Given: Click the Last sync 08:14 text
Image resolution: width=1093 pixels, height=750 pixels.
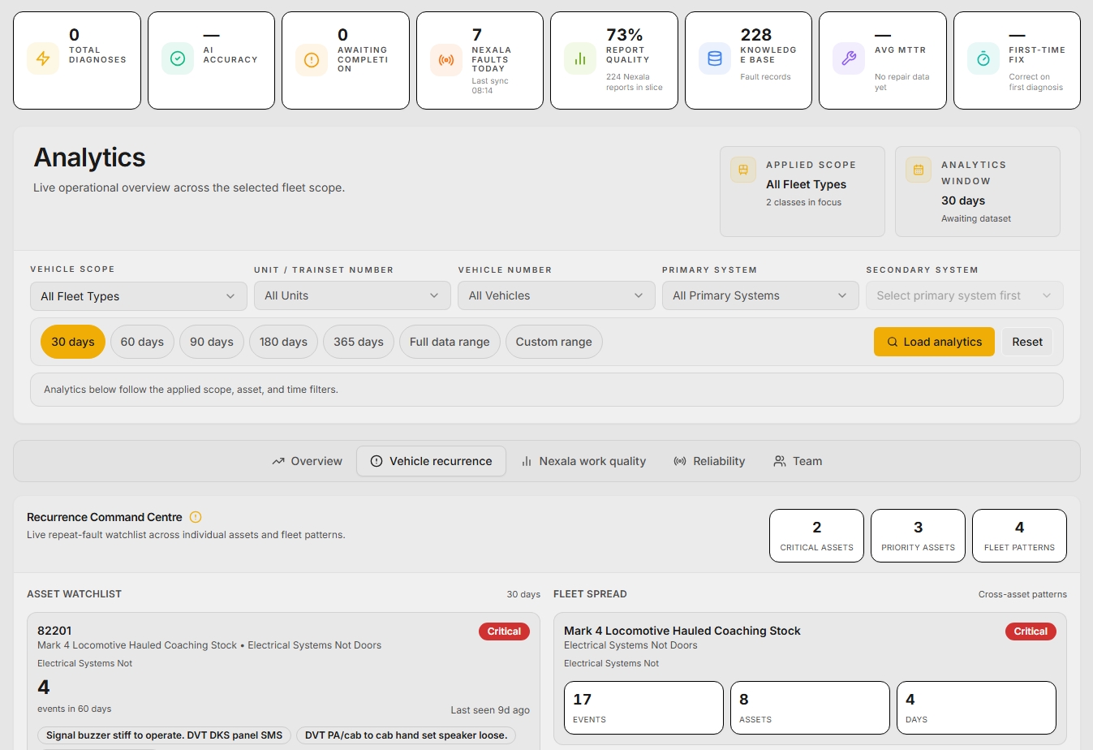Looking at the screenshot, I should click(489, 86).
